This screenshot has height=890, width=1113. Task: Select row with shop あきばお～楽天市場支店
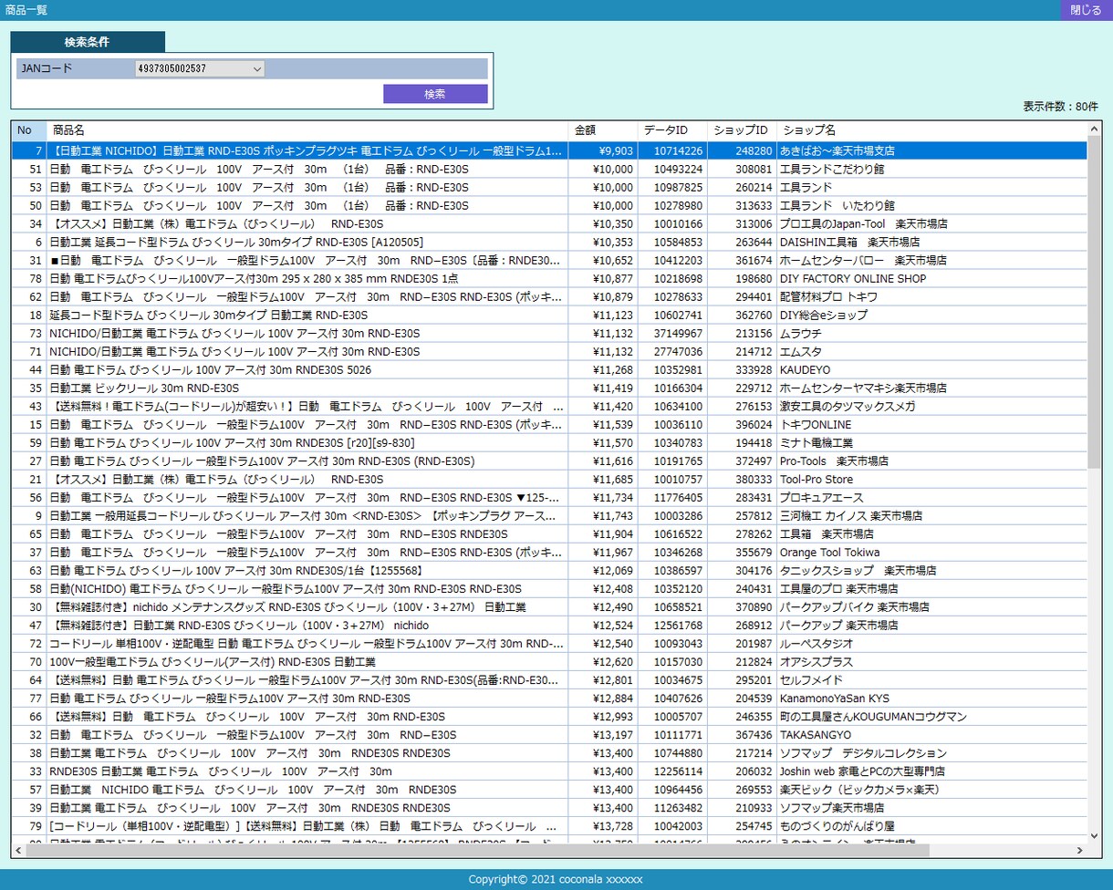click(x=549, y=150)
